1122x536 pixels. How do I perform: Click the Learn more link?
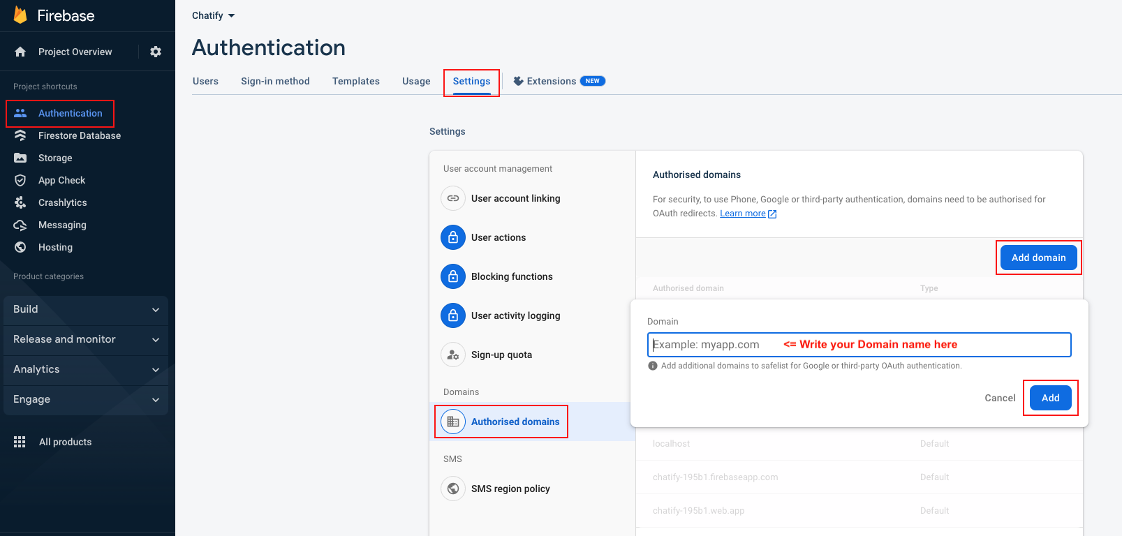click(743, 214)
